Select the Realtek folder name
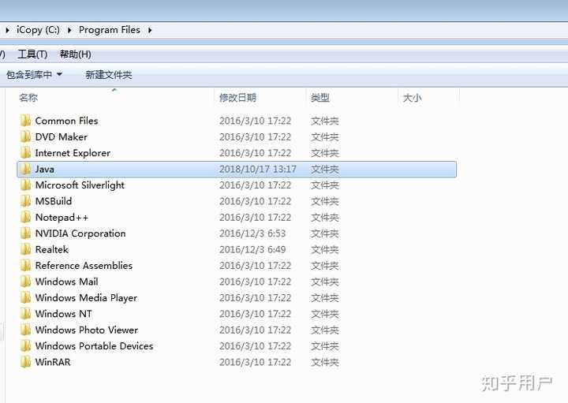This screenshot has width=568, height=403. (x=52, y=249)
